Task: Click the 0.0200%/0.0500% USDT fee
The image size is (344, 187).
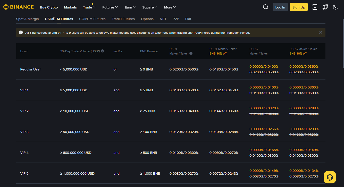Action: (184, 69)
